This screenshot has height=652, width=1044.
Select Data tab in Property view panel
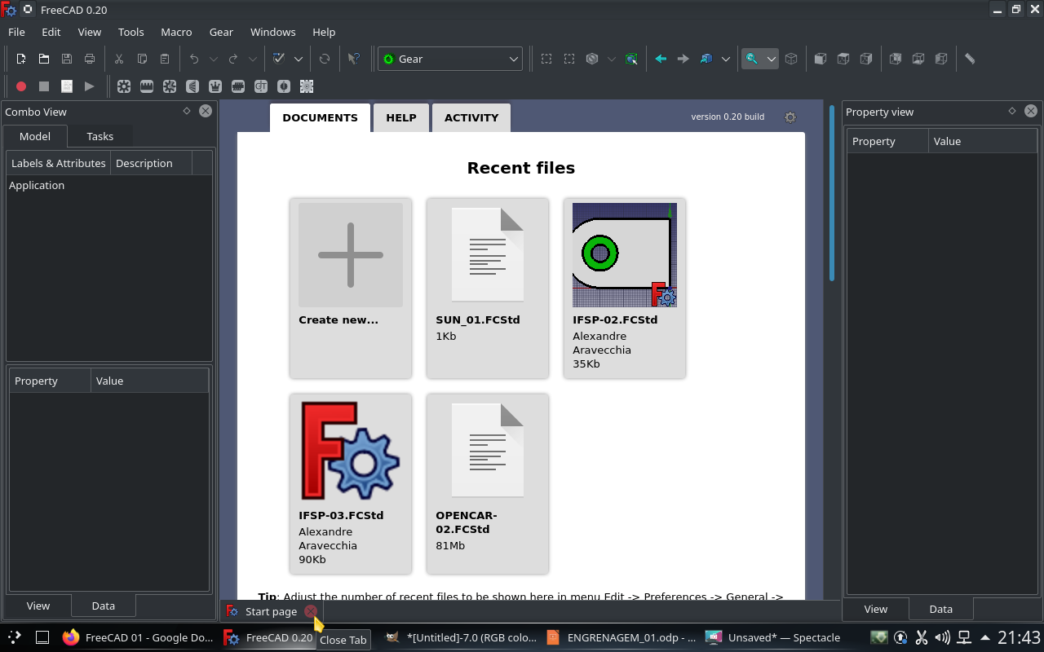point(940,609)
